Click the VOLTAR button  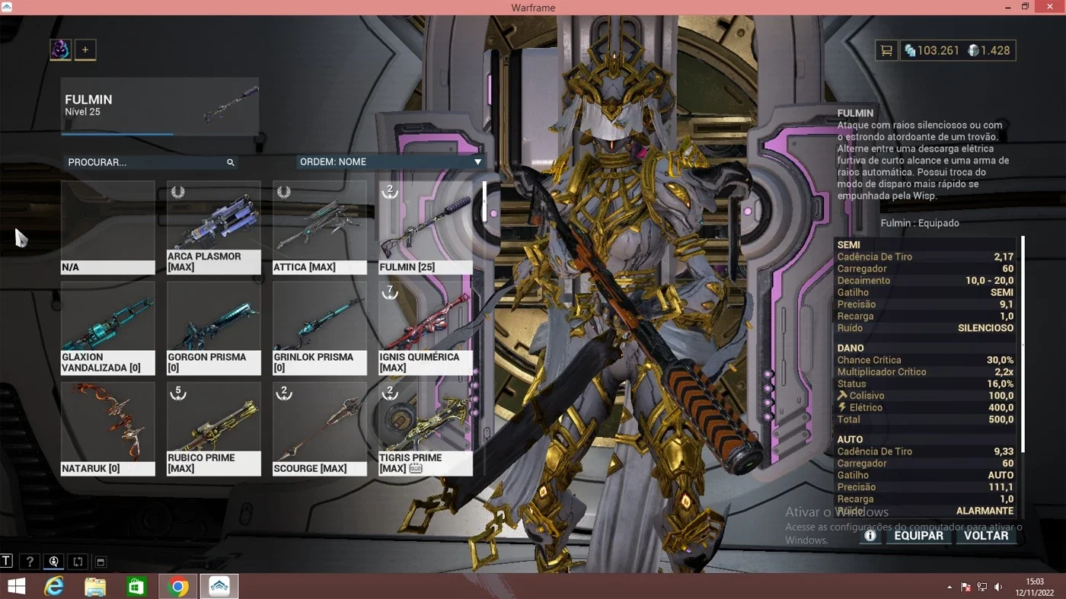pyautogui.click(x=986, y=536)
